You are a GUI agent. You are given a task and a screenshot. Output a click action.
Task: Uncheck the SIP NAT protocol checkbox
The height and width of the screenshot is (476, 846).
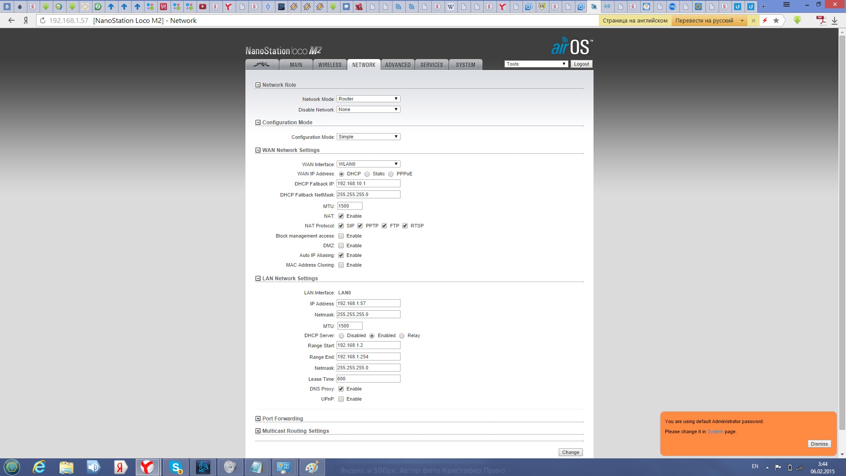click(341, 226)
